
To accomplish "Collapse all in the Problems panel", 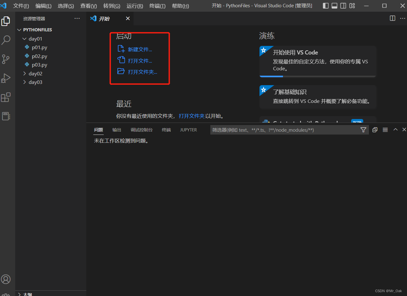I will 375,130.
